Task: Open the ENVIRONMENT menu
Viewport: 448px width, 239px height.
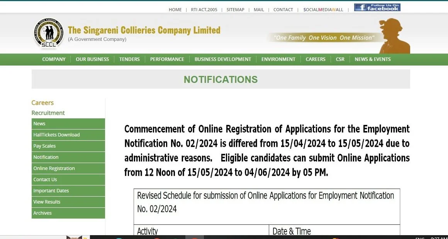Action: pyautogui.click(x=278, y=59)
